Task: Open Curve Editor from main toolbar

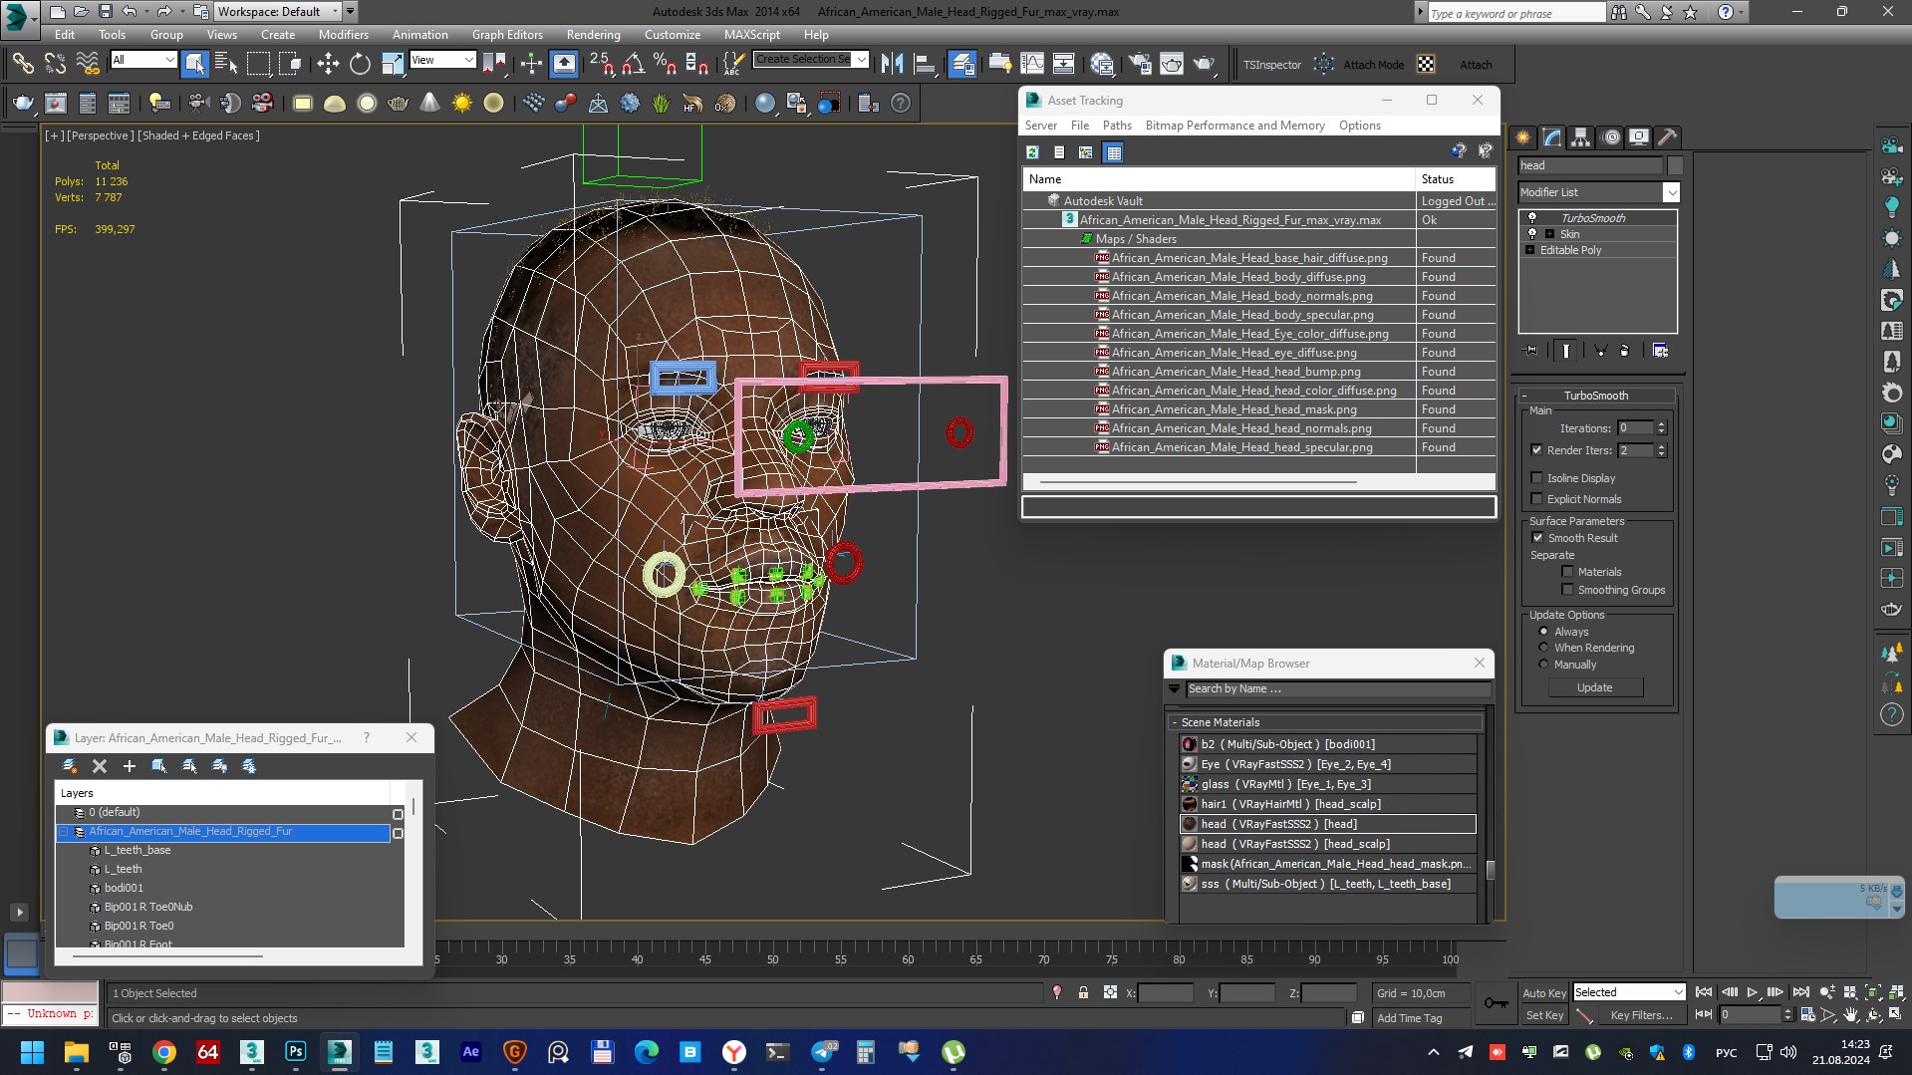Action: tap(1032, 64)
